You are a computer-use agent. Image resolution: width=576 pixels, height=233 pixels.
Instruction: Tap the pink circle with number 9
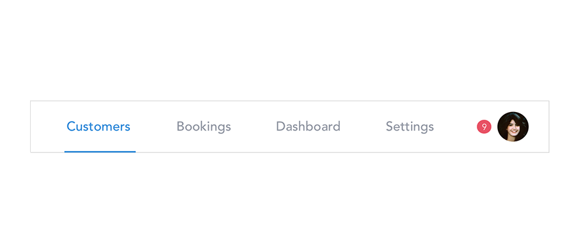(484, 127)
